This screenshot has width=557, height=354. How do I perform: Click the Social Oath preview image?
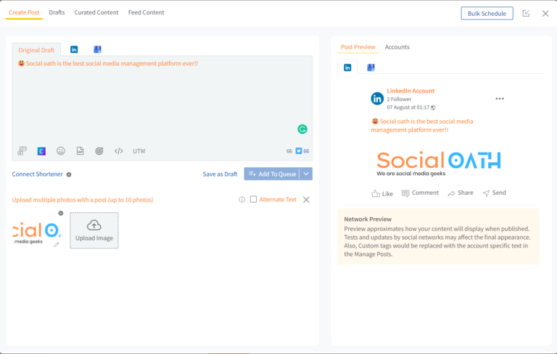pos(439,163)
